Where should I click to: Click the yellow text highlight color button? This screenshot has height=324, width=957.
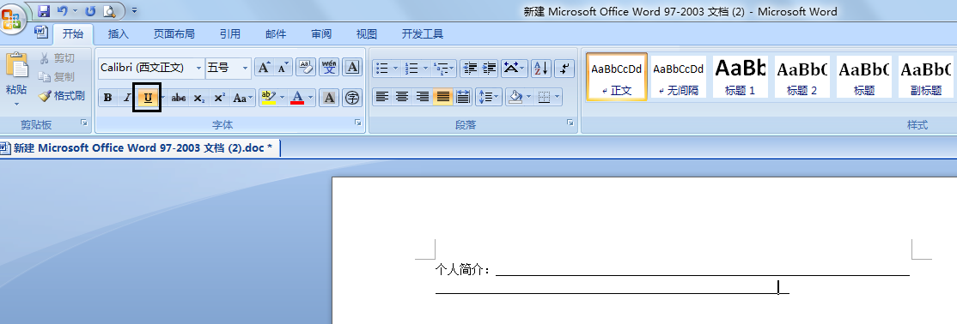coord(268,98)
